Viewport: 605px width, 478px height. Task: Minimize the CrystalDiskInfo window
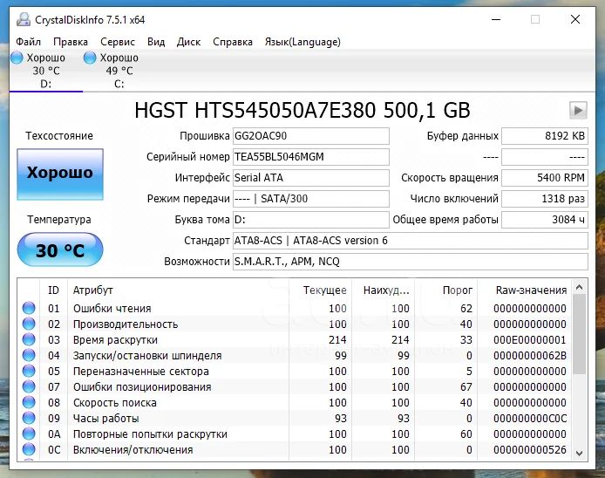click(x=496, y=19)
